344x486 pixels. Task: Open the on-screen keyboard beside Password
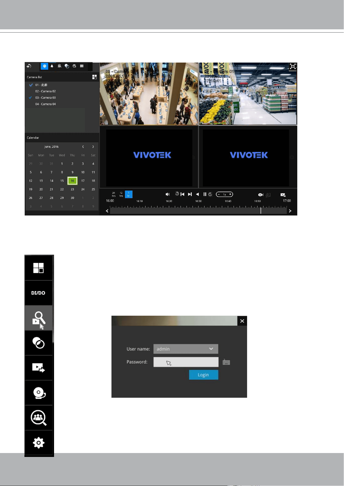[226, 362]
